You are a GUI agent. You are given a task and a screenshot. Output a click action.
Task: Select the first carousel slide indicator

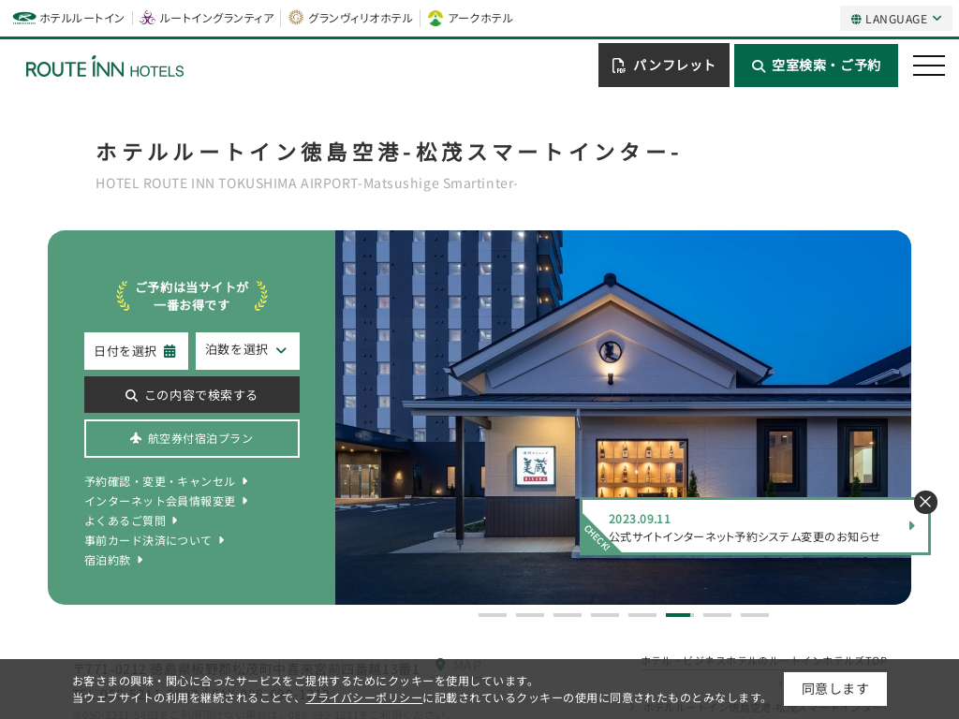click(x=493, y=615)
